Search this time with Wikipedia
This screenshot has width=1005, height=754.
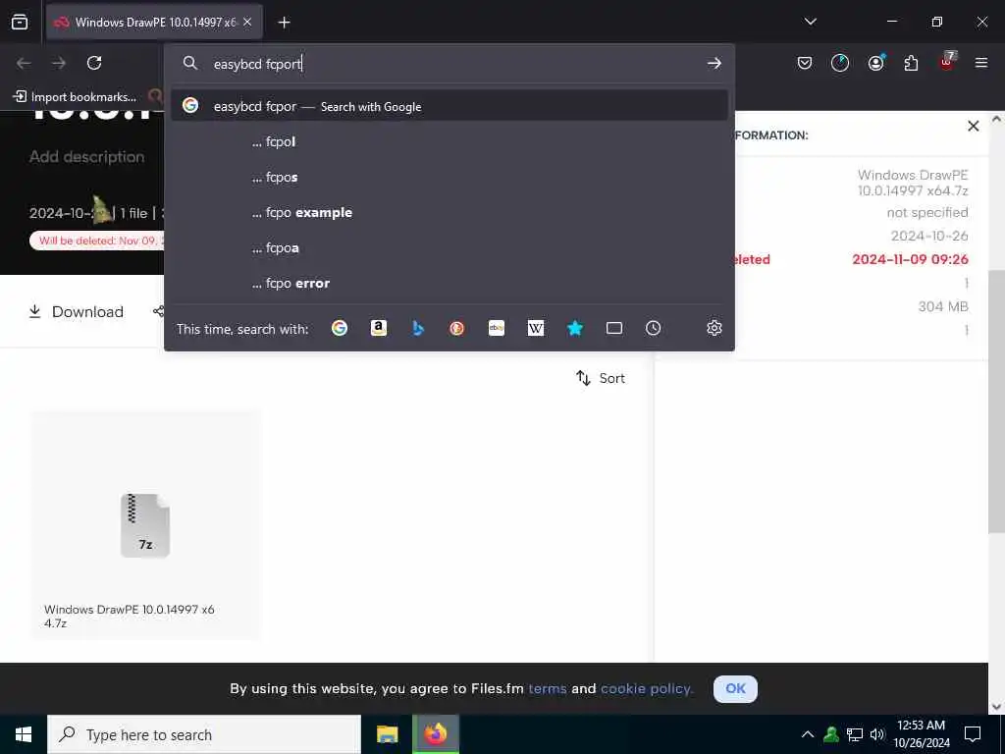pos(535,328)
